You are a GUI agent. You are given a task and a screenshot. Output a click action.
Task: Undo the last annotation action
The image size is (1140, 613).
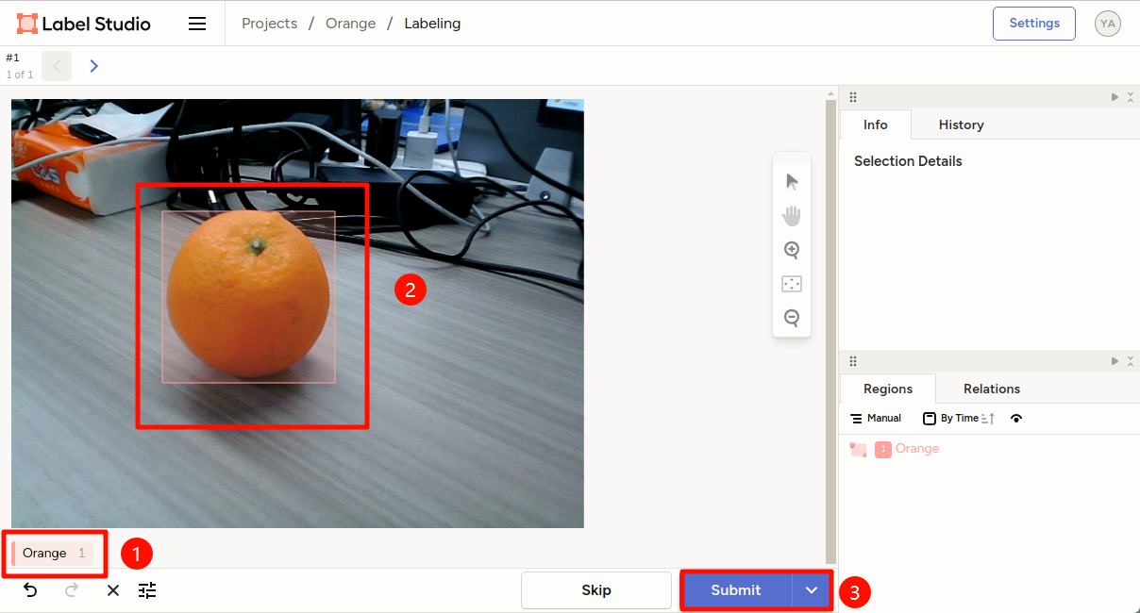click(x=30, y=590)
